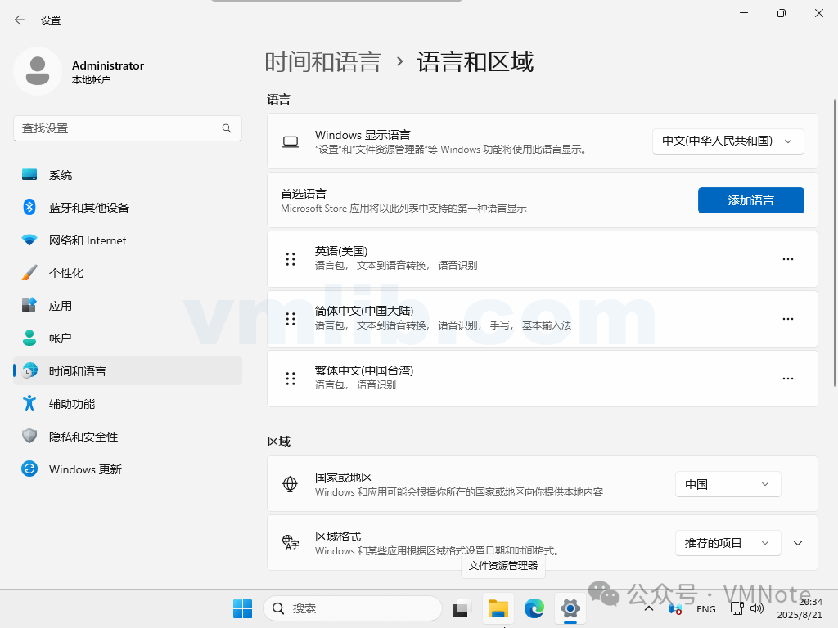Click the drag handle for 英语(美国)
This screenshot has height=628, width=838.
[x=291, y=259]
